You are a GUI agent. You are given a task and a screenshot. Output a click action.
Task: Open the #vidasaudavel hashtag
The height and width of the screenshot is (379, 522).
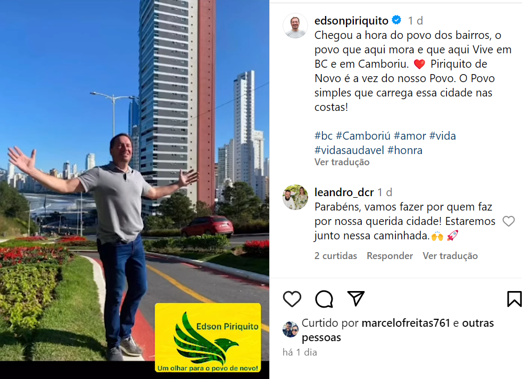pyautogui.click(x=349, y=150)
